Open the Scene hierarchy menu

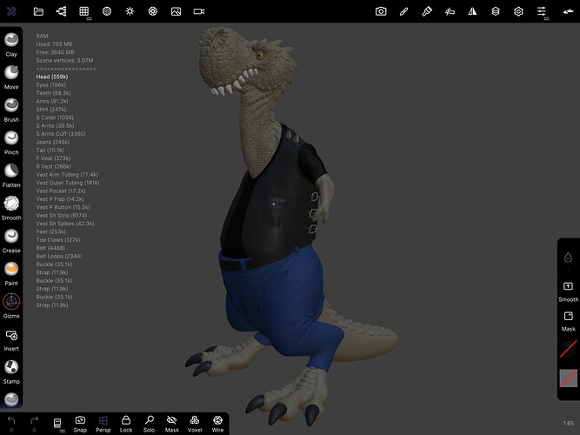pos(62,11)
